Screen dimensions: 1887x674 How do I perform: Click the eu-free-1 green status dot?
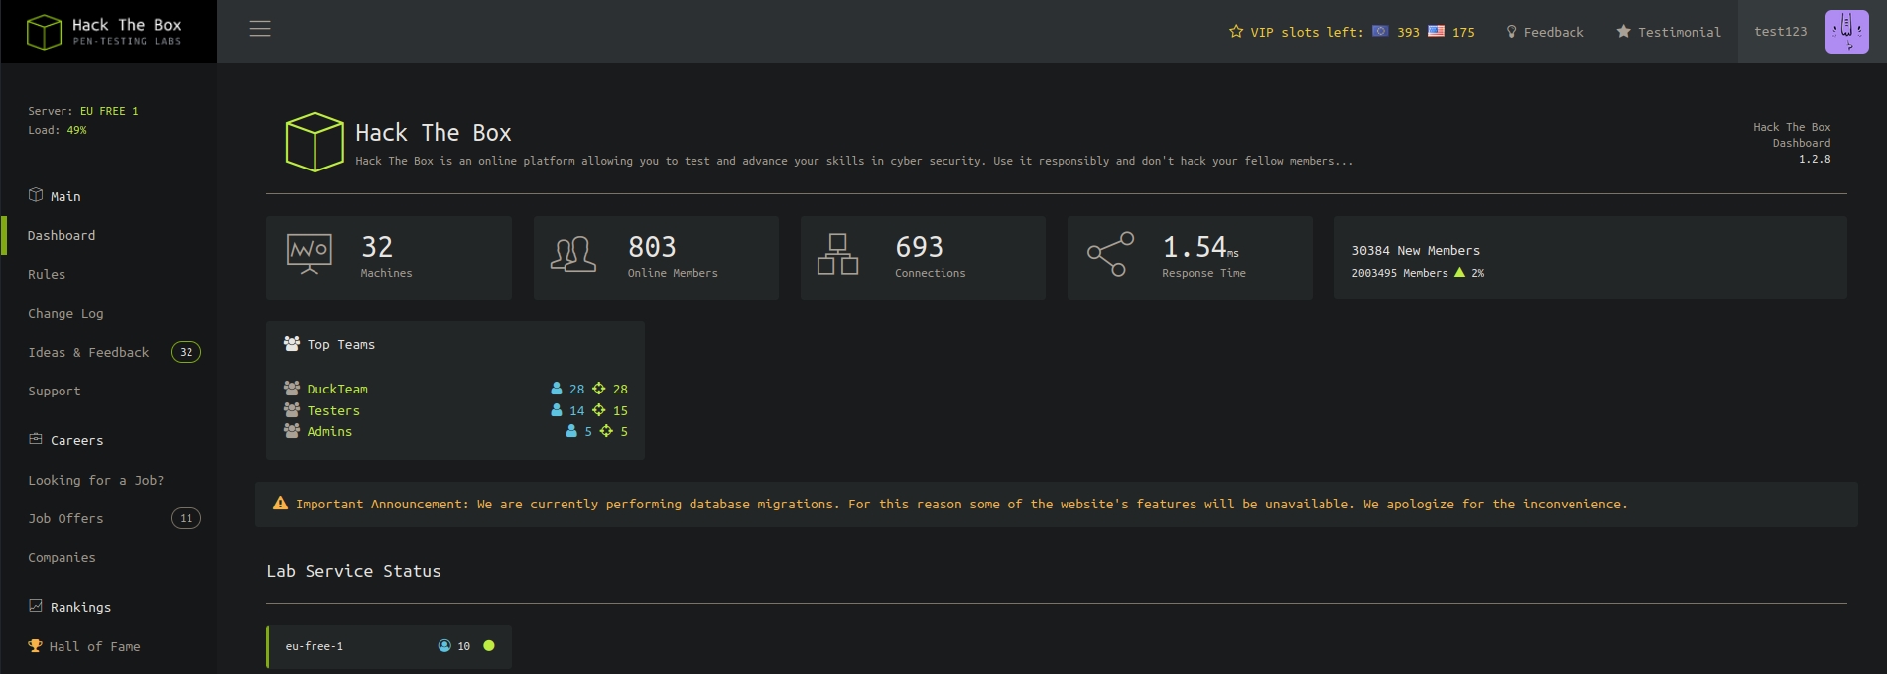[489, 646]
